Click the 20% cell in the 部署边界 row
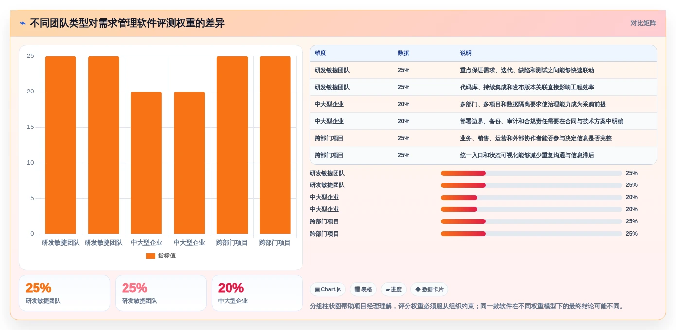This screenshot has height=330, width=676. (404, 121)
